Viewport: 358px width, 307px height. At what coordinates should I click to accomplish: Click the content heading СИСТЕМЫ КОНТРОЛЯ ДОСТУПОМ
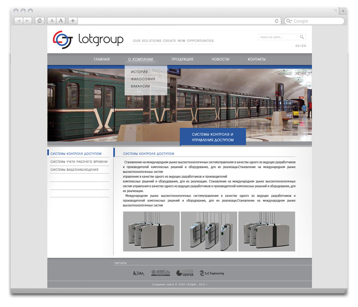(x=148, y=154)
